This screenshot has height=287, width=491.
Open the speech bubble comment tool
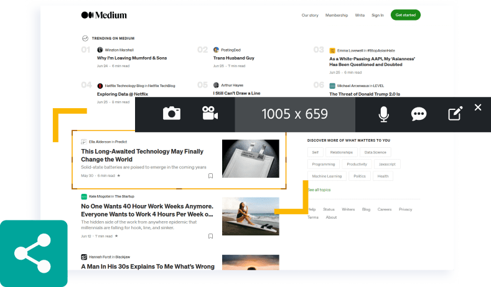point(419,114)
